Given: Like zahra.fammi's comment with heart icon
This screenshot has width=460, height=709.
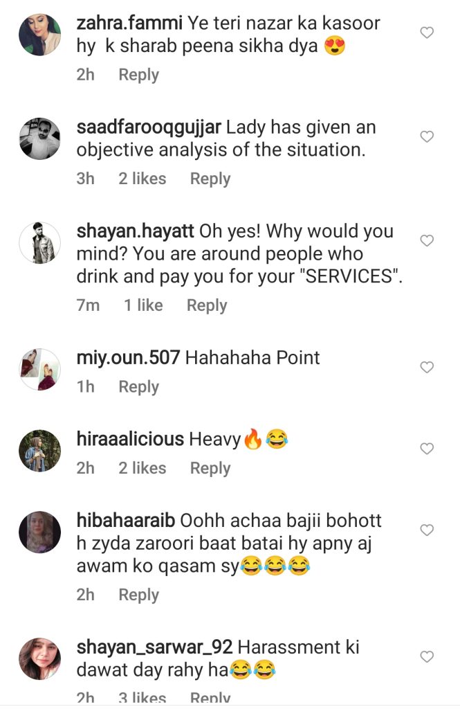Looking at the screenshot, I should 427,33.
